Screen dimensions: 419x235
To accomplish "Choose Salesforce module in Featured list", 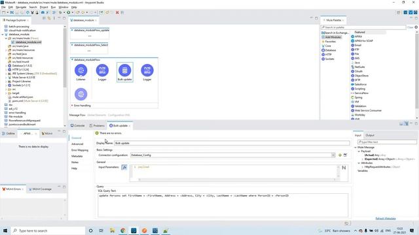I will pos(359,84).
